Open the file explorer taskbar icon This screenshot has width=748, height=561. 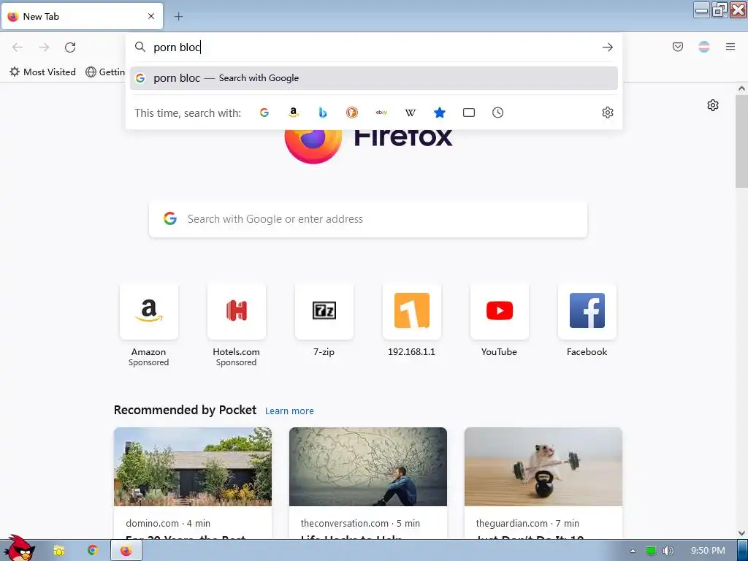pos(59,551)
